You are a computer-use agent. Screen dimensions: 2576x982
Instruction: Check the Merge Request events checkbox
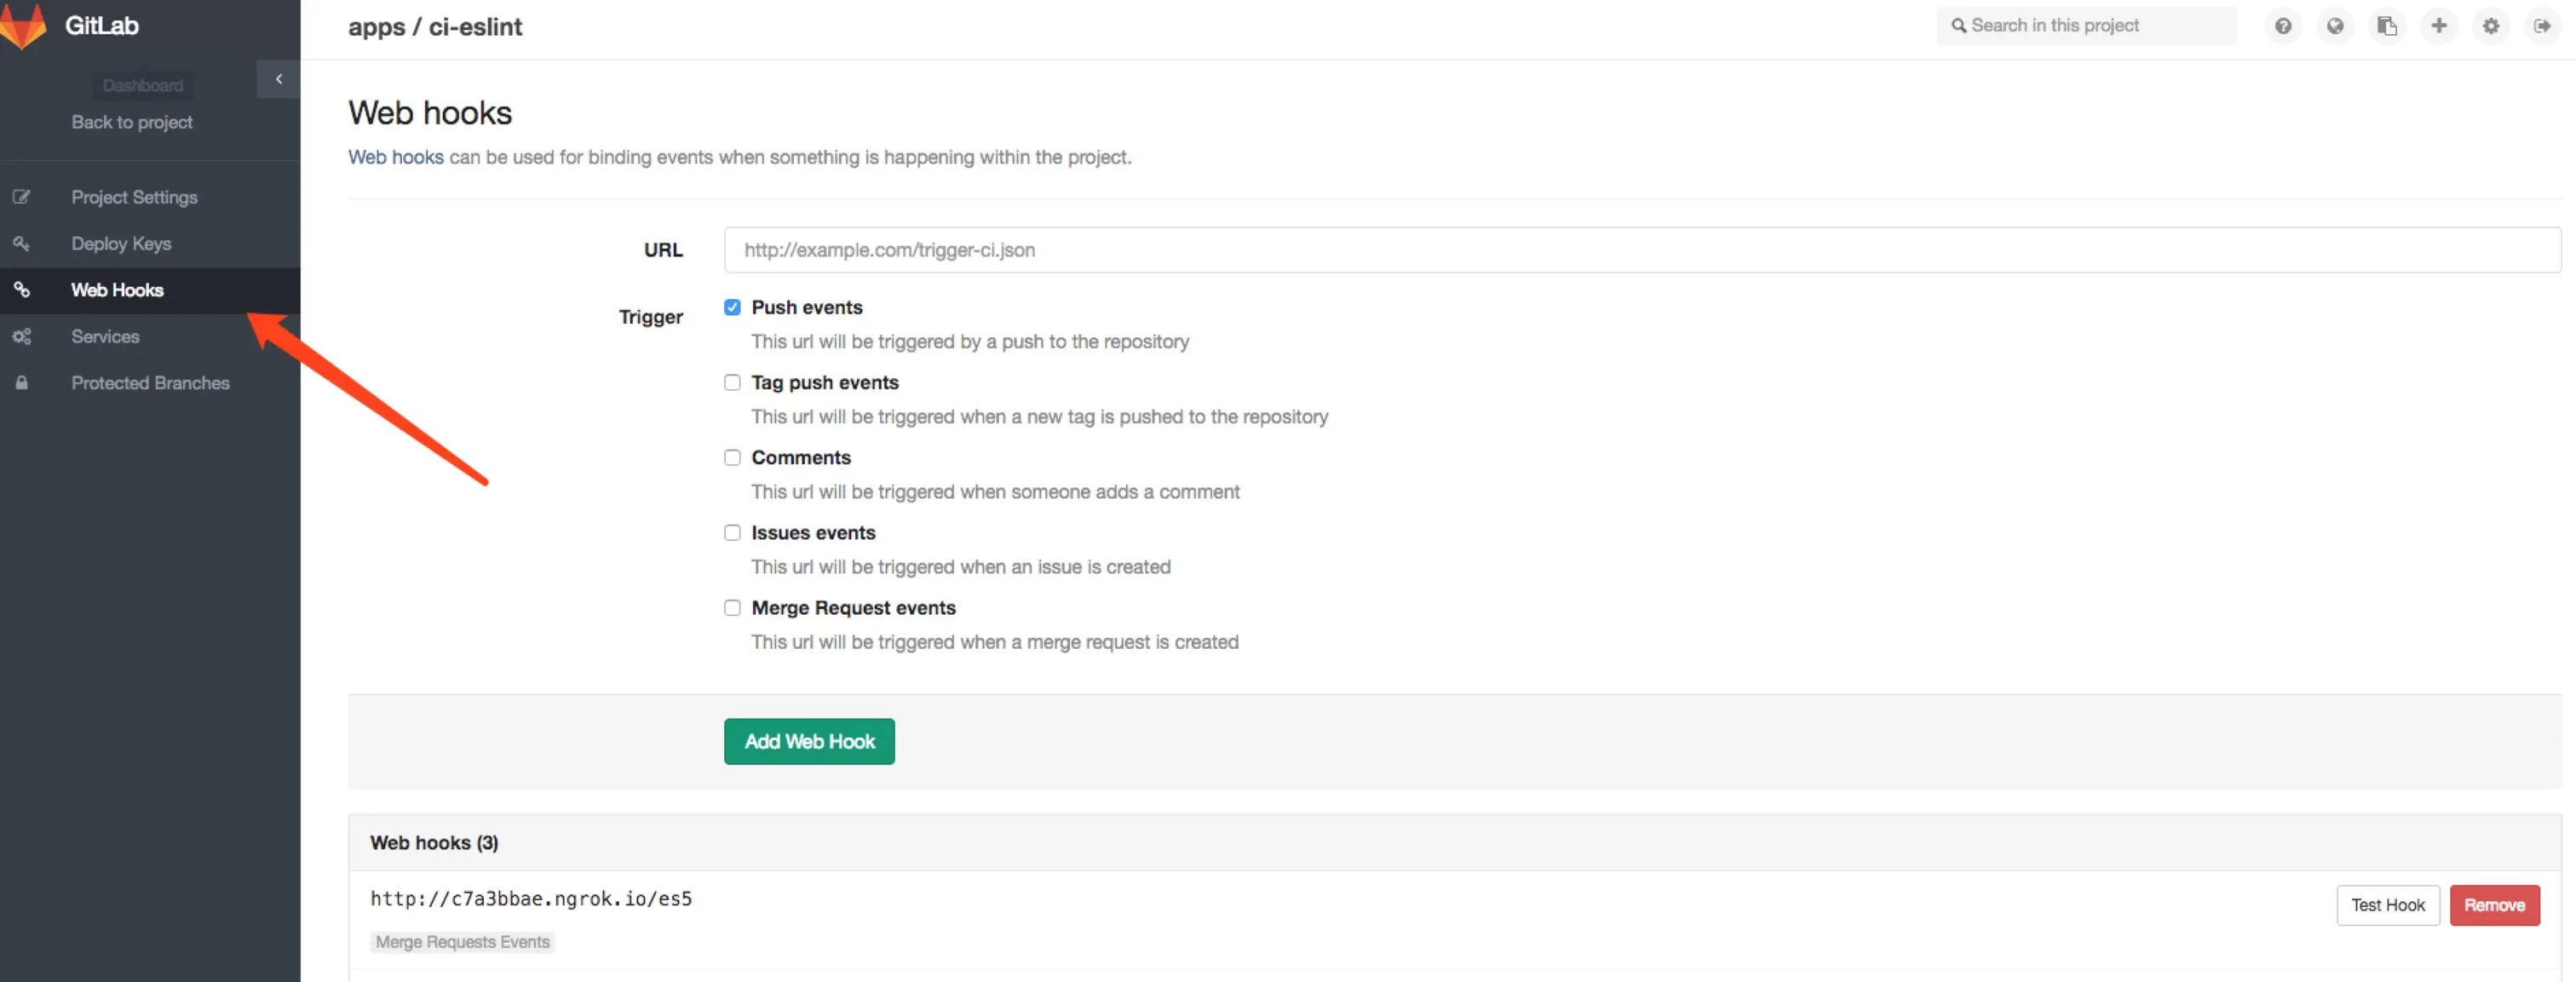(x=733, y=608)
